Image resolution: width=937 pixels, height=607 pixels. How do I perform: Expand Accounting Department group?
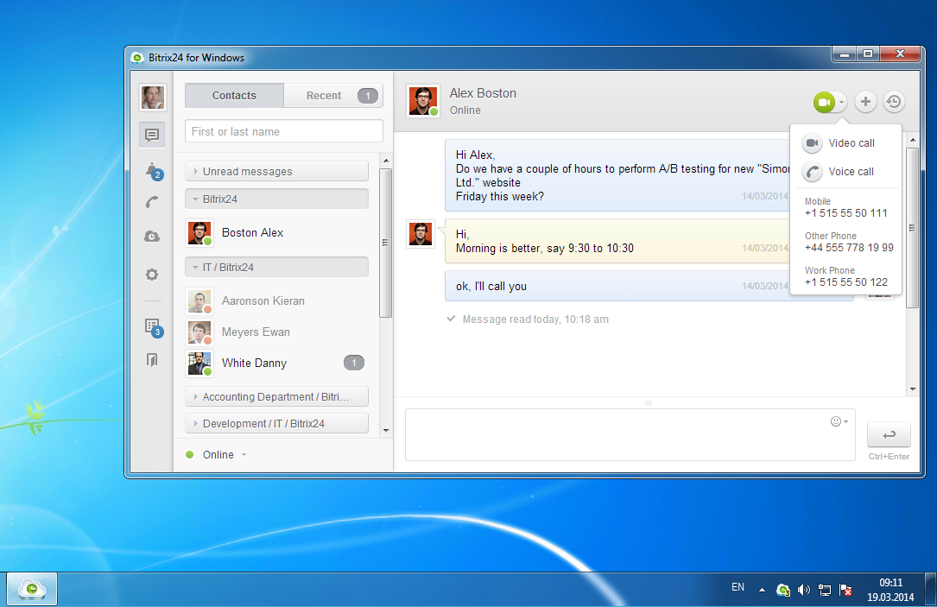[x=276, y=397]
